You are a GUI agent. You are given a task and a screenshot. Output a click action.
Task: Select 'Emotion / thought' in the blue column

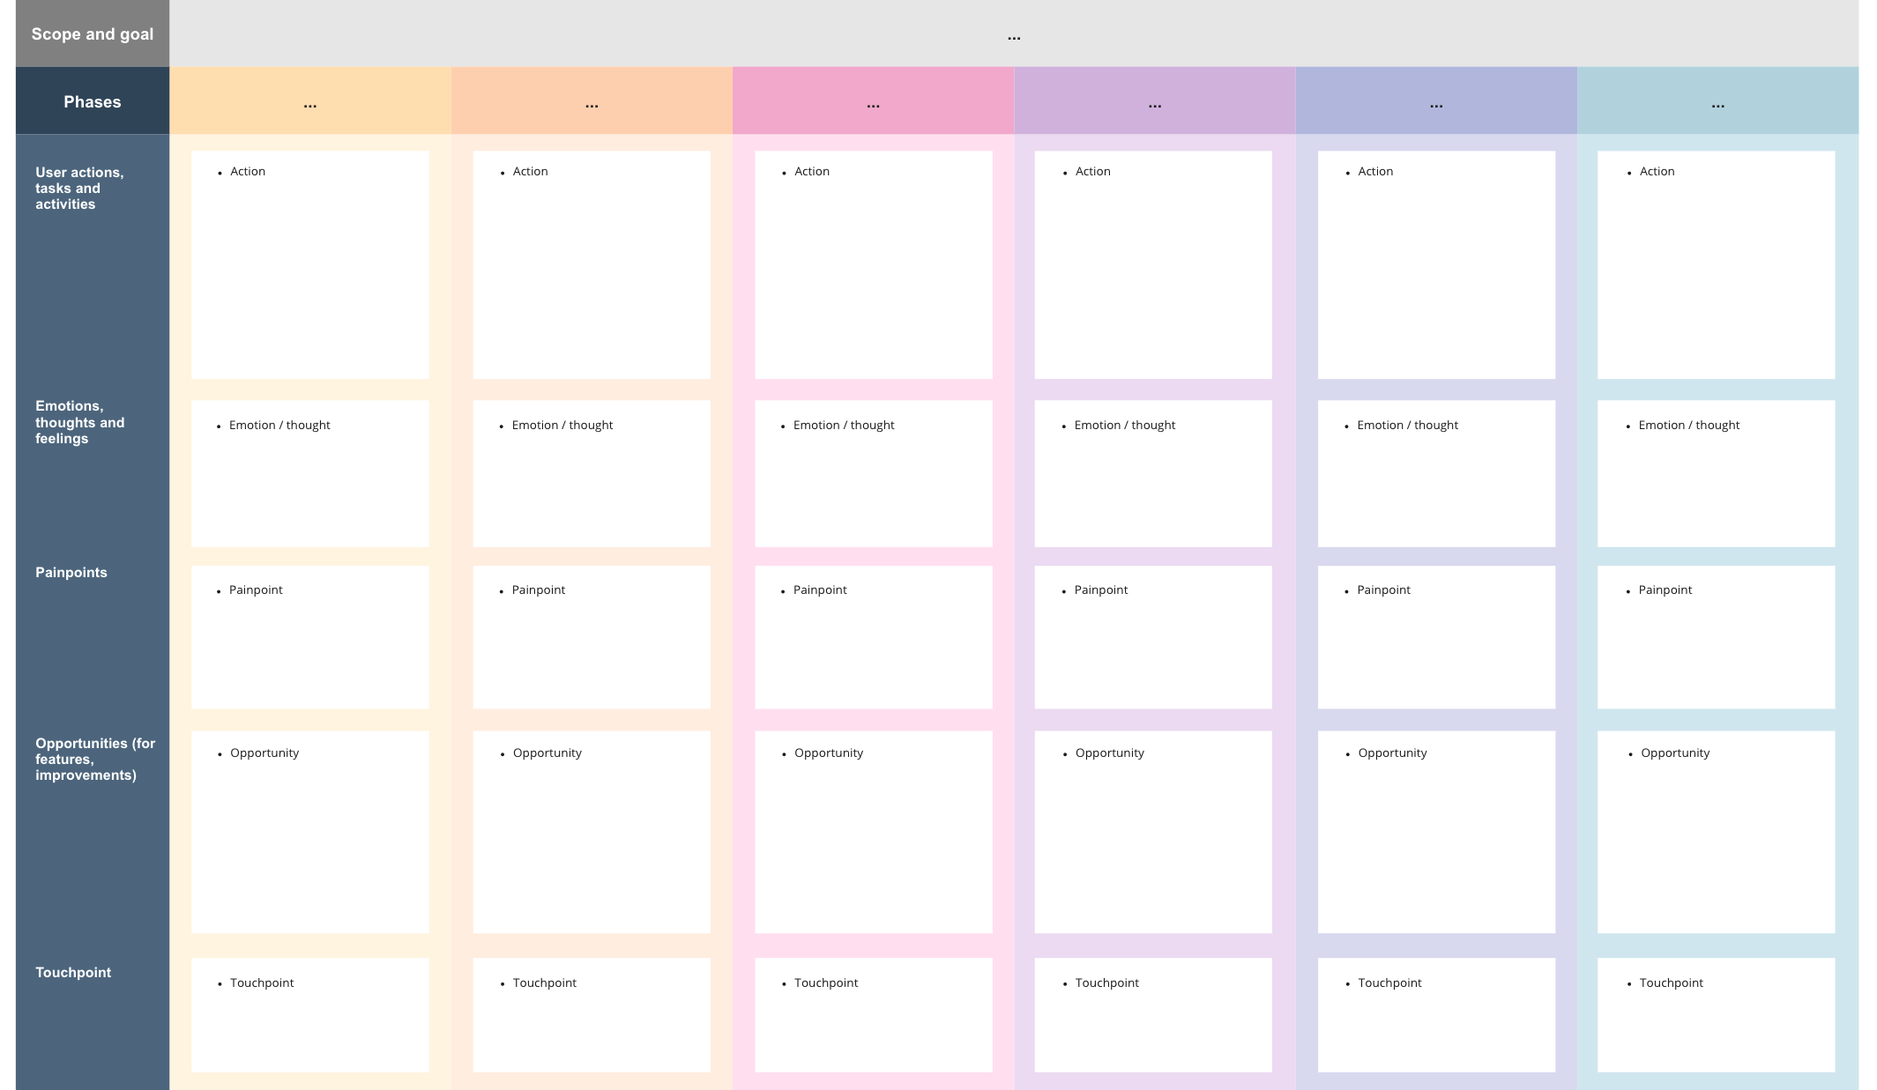[1690, 424]
